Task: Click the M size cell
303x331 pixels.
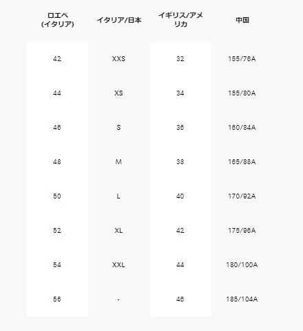Action: (118, 162)
